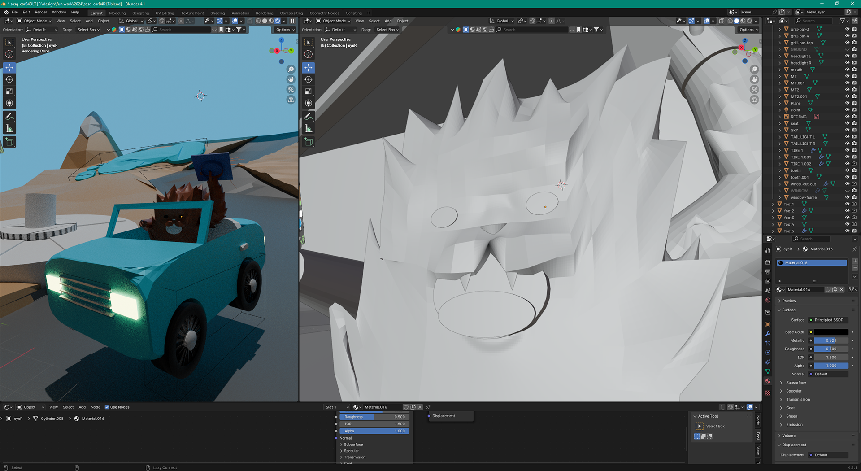Click the Alpha slider in properties panel
Image resolution: width=861 pixels, height=471 pixels.
tap(831, 366)
